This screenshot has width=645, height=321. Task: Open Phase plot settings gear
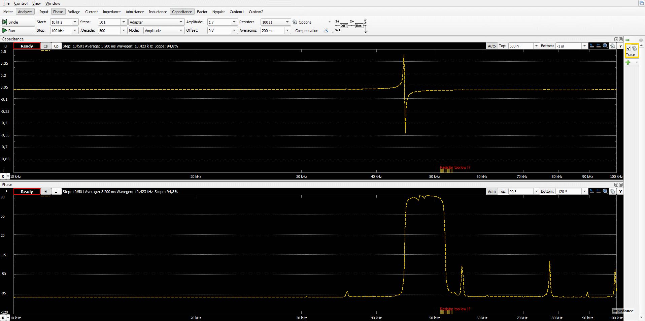click(613, 191)
